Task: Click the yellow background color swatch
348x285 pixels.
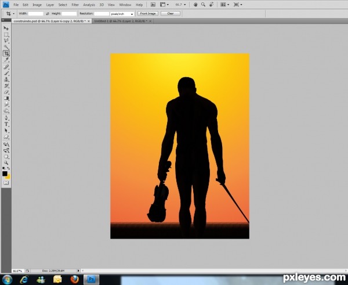Action: tap(9, 177)
